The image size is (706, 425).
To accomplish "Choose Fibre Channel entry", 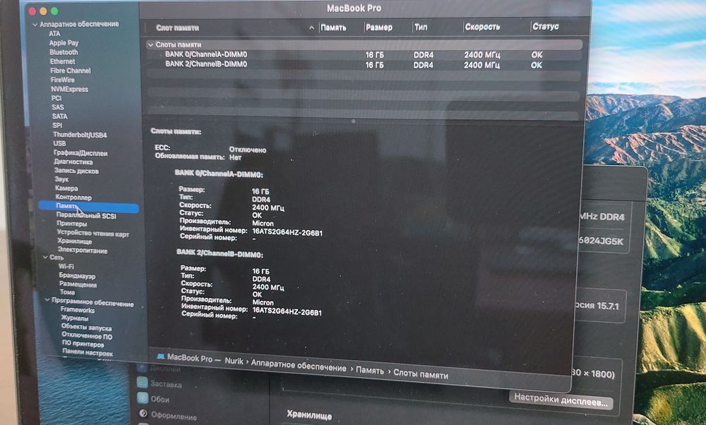I will coord(70,71).
